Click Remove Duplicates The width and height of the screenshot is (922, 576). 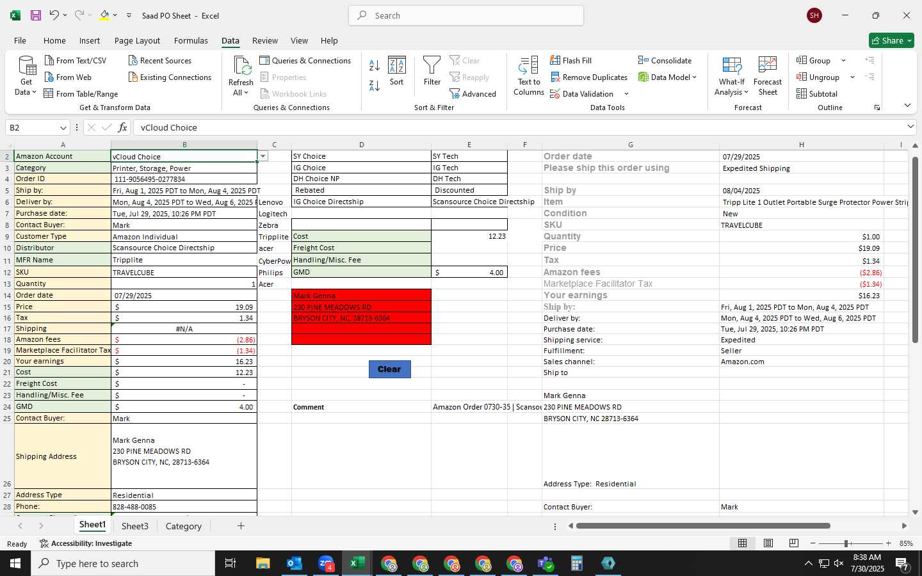588,77
